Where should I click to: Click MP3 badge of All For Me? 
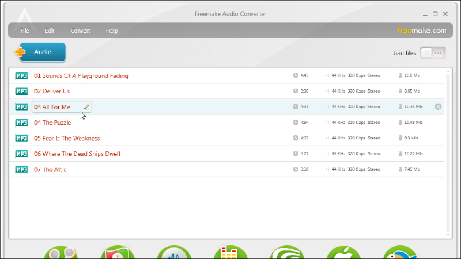tap(21, 106)
